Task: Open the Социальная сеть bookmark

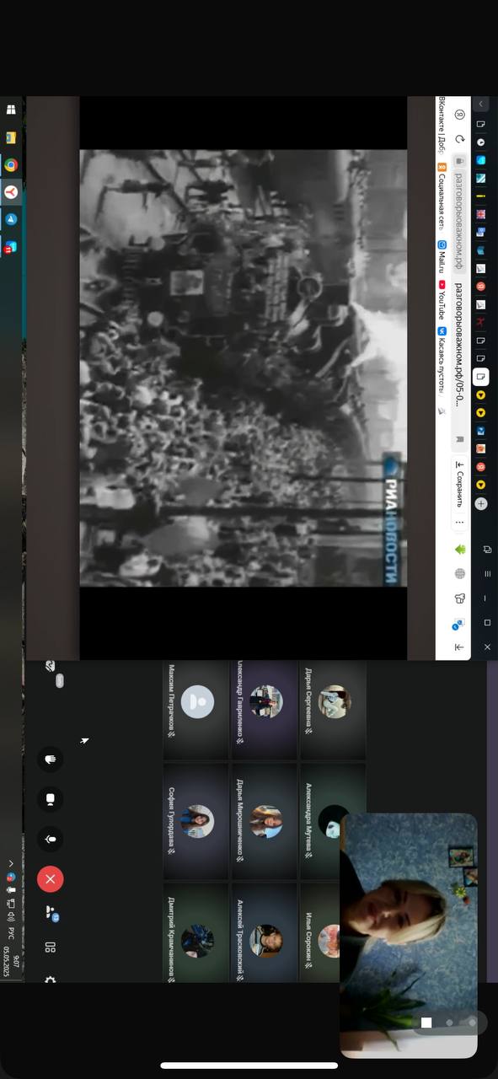Action: tap(441, 196)
